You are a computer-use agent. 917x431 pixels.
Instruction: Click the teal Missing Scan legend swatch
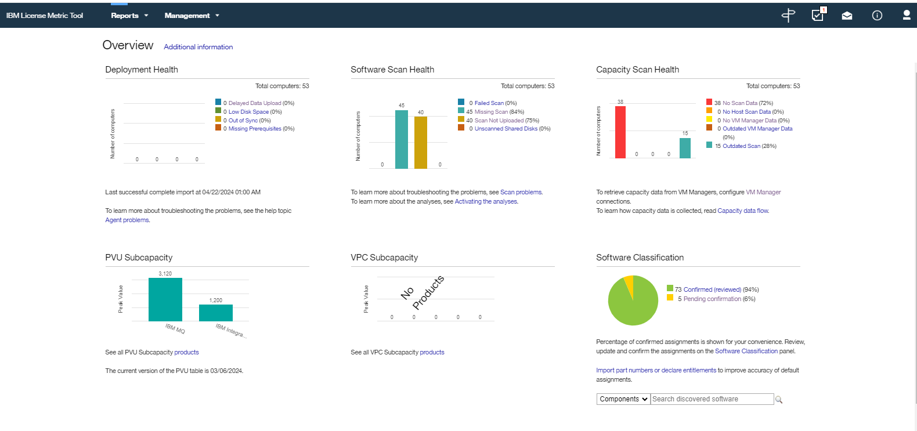tap(461, 111)
